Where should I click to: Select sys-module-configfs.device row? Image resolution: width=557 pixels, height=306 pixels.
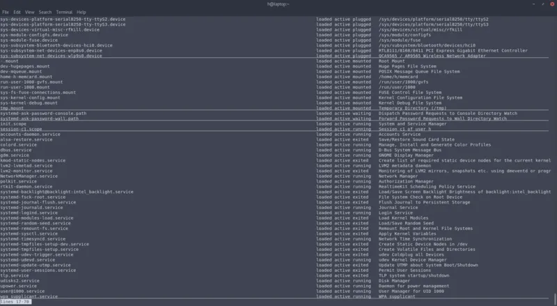tap(275, 35)
